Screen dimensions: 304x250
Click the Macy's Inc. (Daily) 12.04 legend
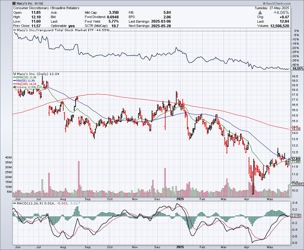tap(36, 74)
